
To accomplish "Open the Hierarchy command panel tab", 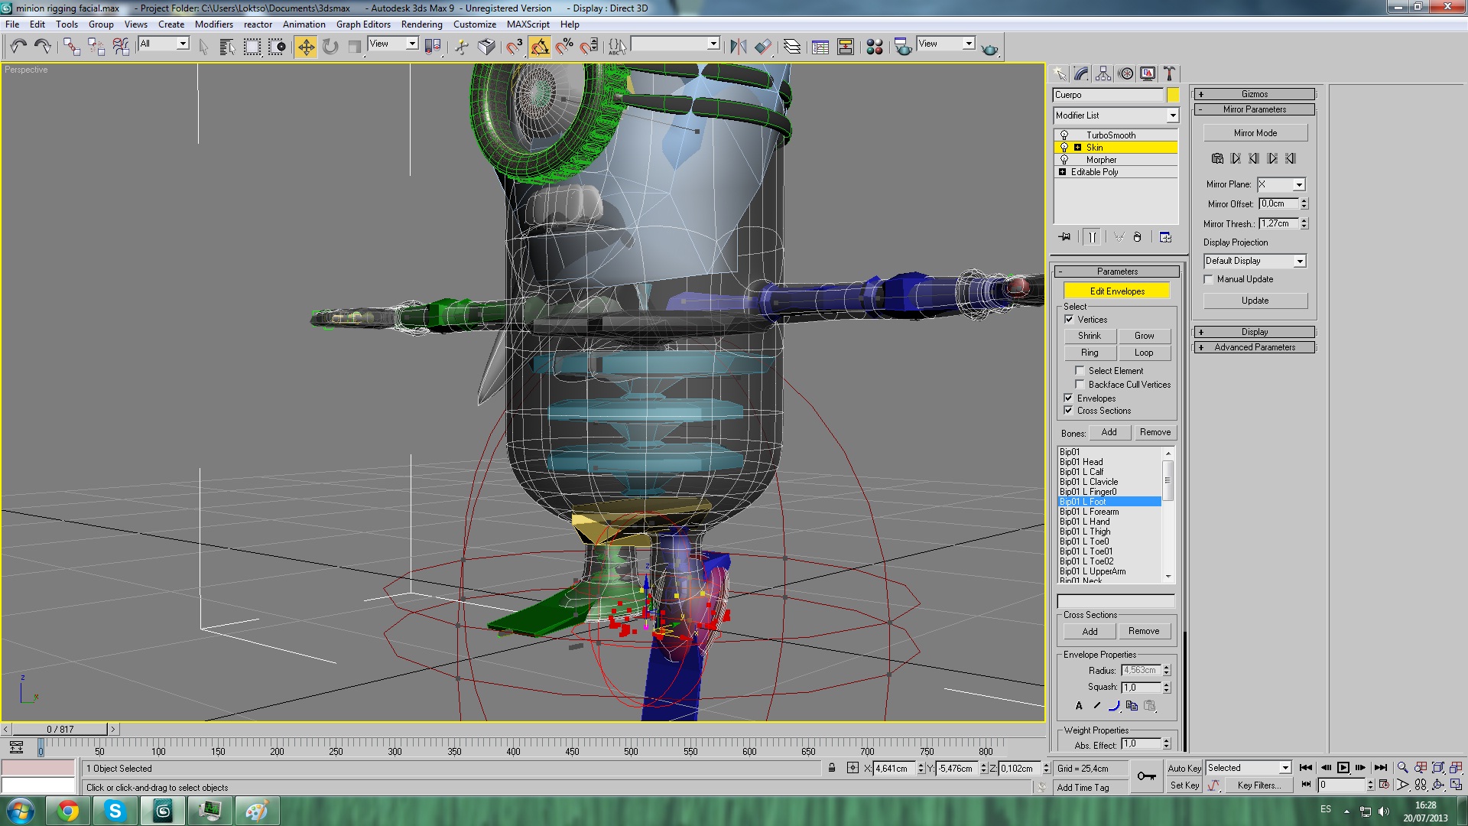I will click(1103, 73).
